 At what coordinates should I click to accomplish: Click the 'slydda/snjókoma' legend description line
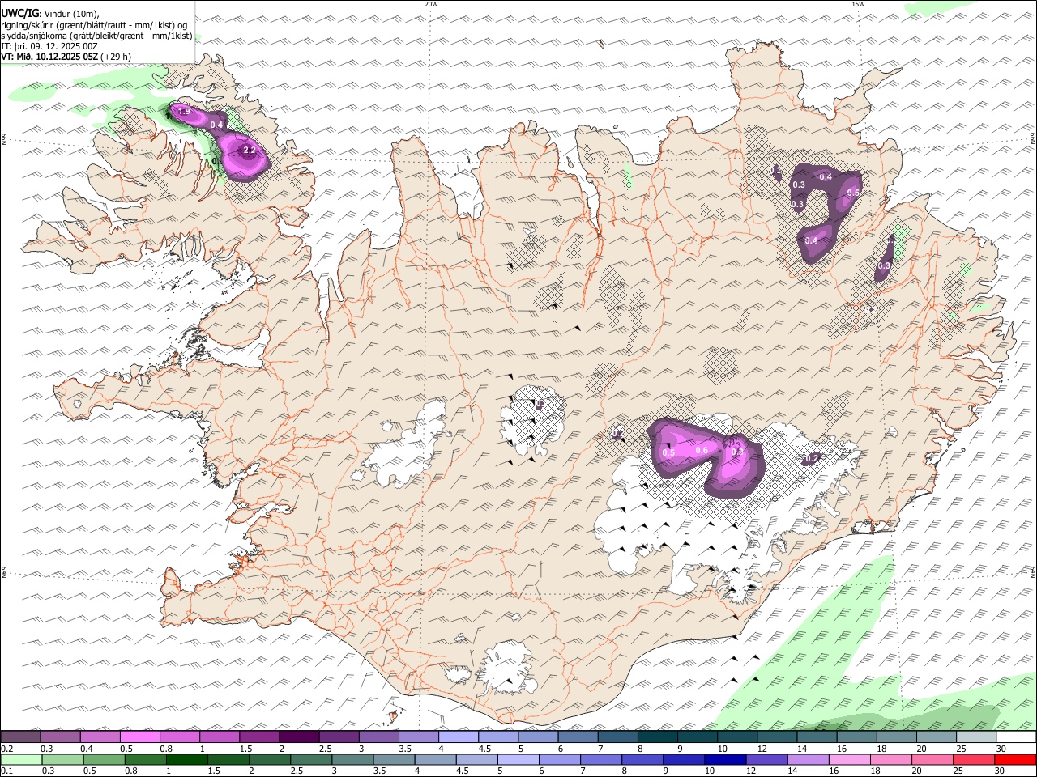click(96, 36)
